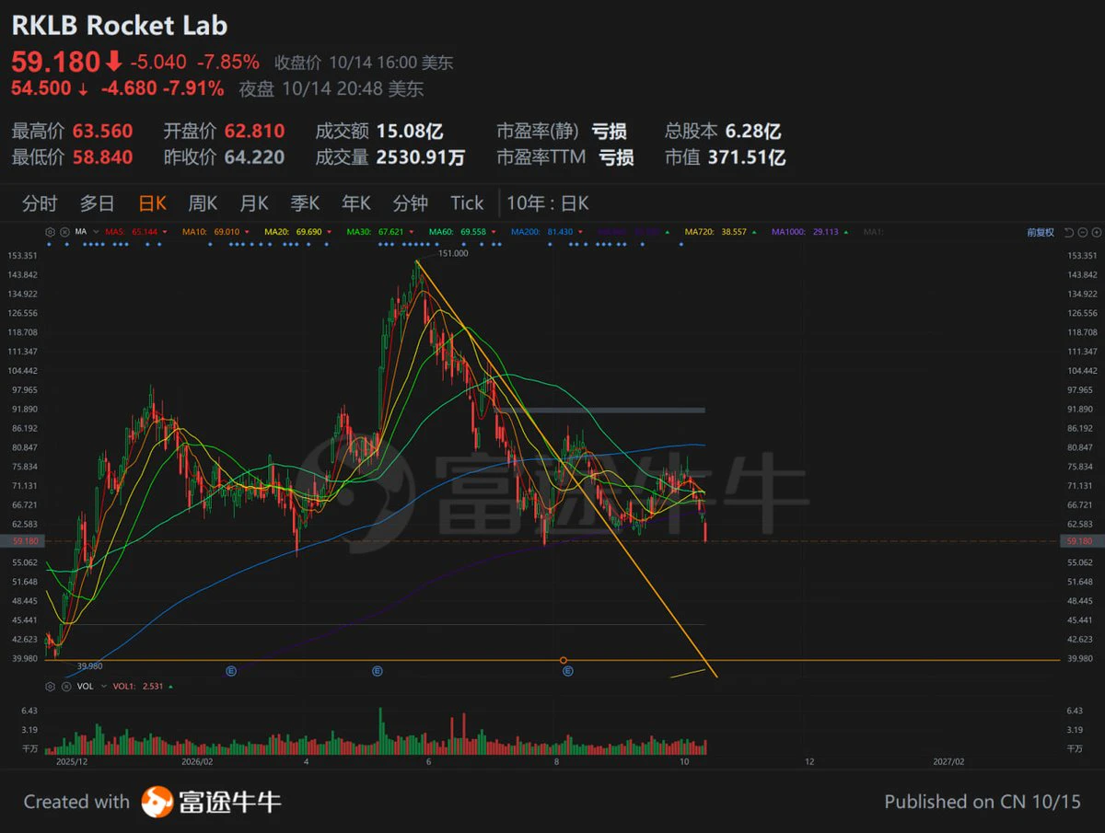
Task: Click the MA10 value 69.010
Action: (226, 232)
